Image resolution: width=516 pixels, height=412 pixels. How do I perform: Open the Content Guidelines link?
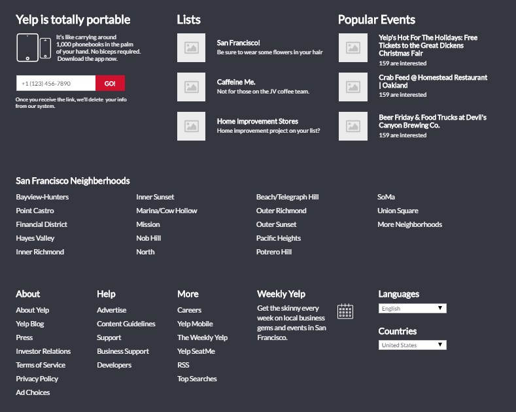pyautogui.click(x=126, y=324)
